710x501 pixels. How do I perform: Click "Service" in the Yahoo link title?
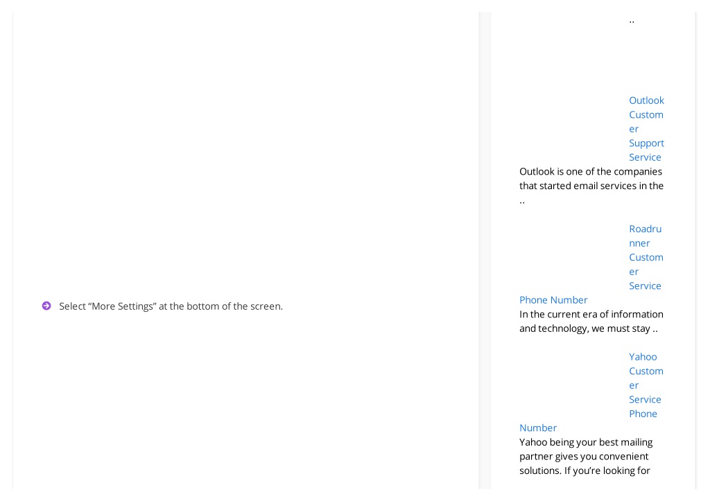(x=645, y=400)
